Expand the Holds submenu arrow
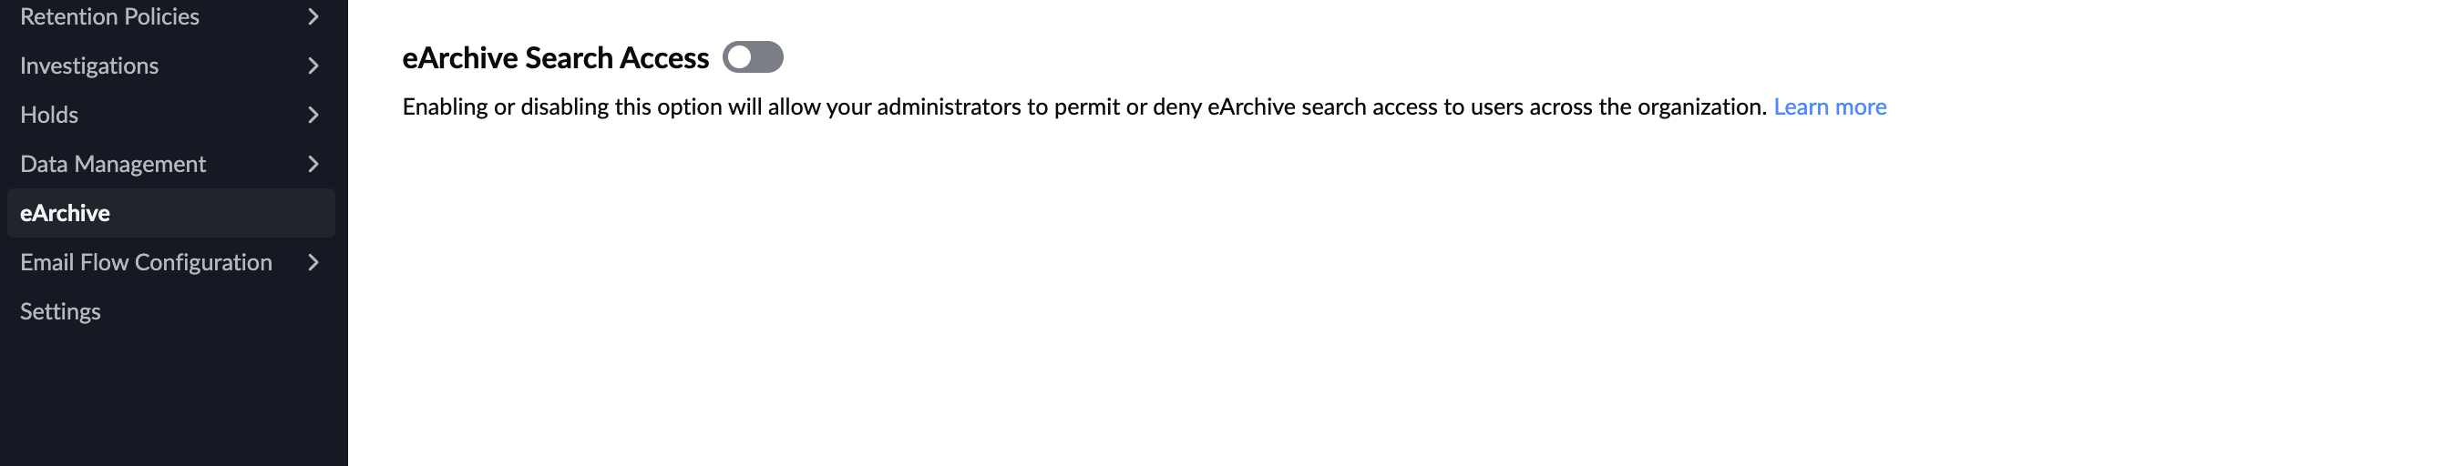This screenshot has width=2464, height=466. pyautogui.click(x=313, y=115)
